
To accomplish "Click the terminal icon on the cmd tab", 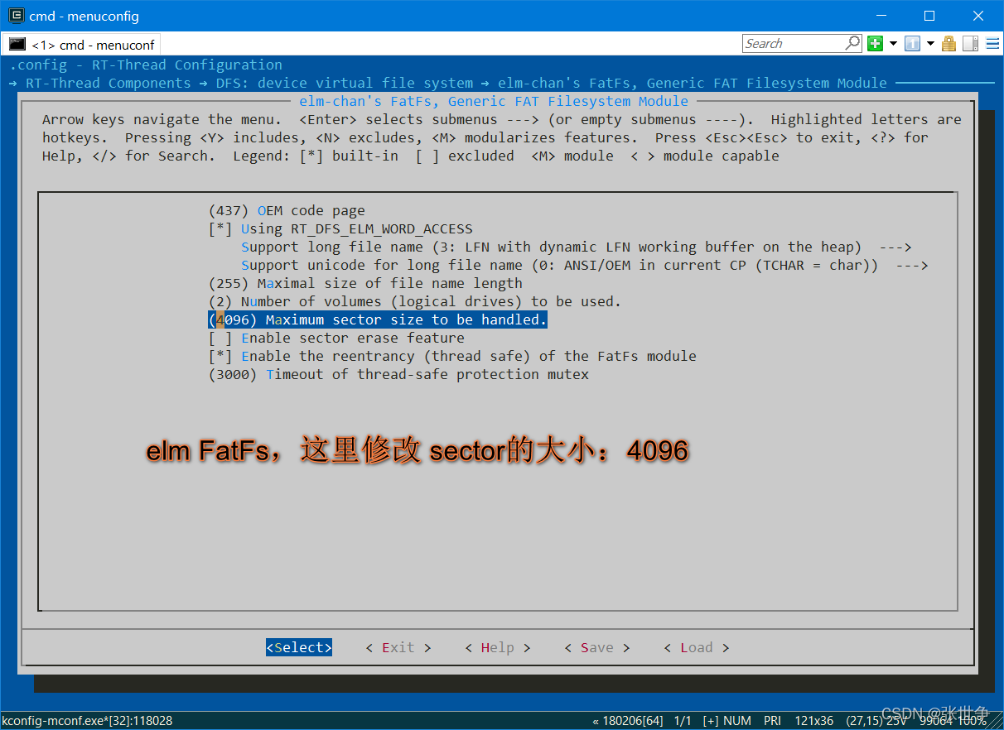I will click(x=17, y=43).
